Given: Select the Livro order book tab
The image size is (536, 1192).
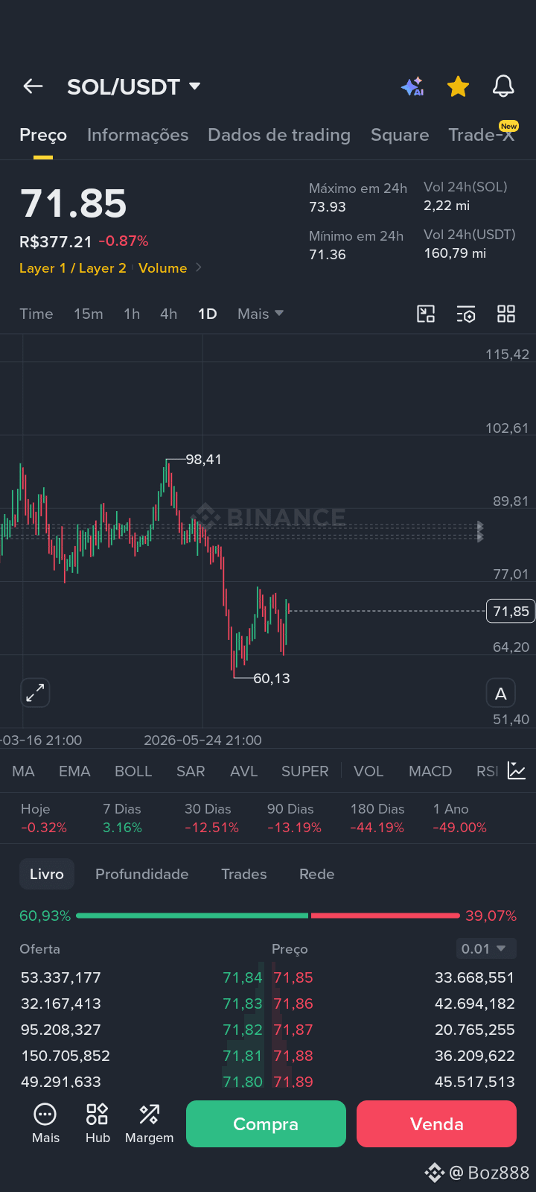Looking at the screenshot, I should (47, 874).
